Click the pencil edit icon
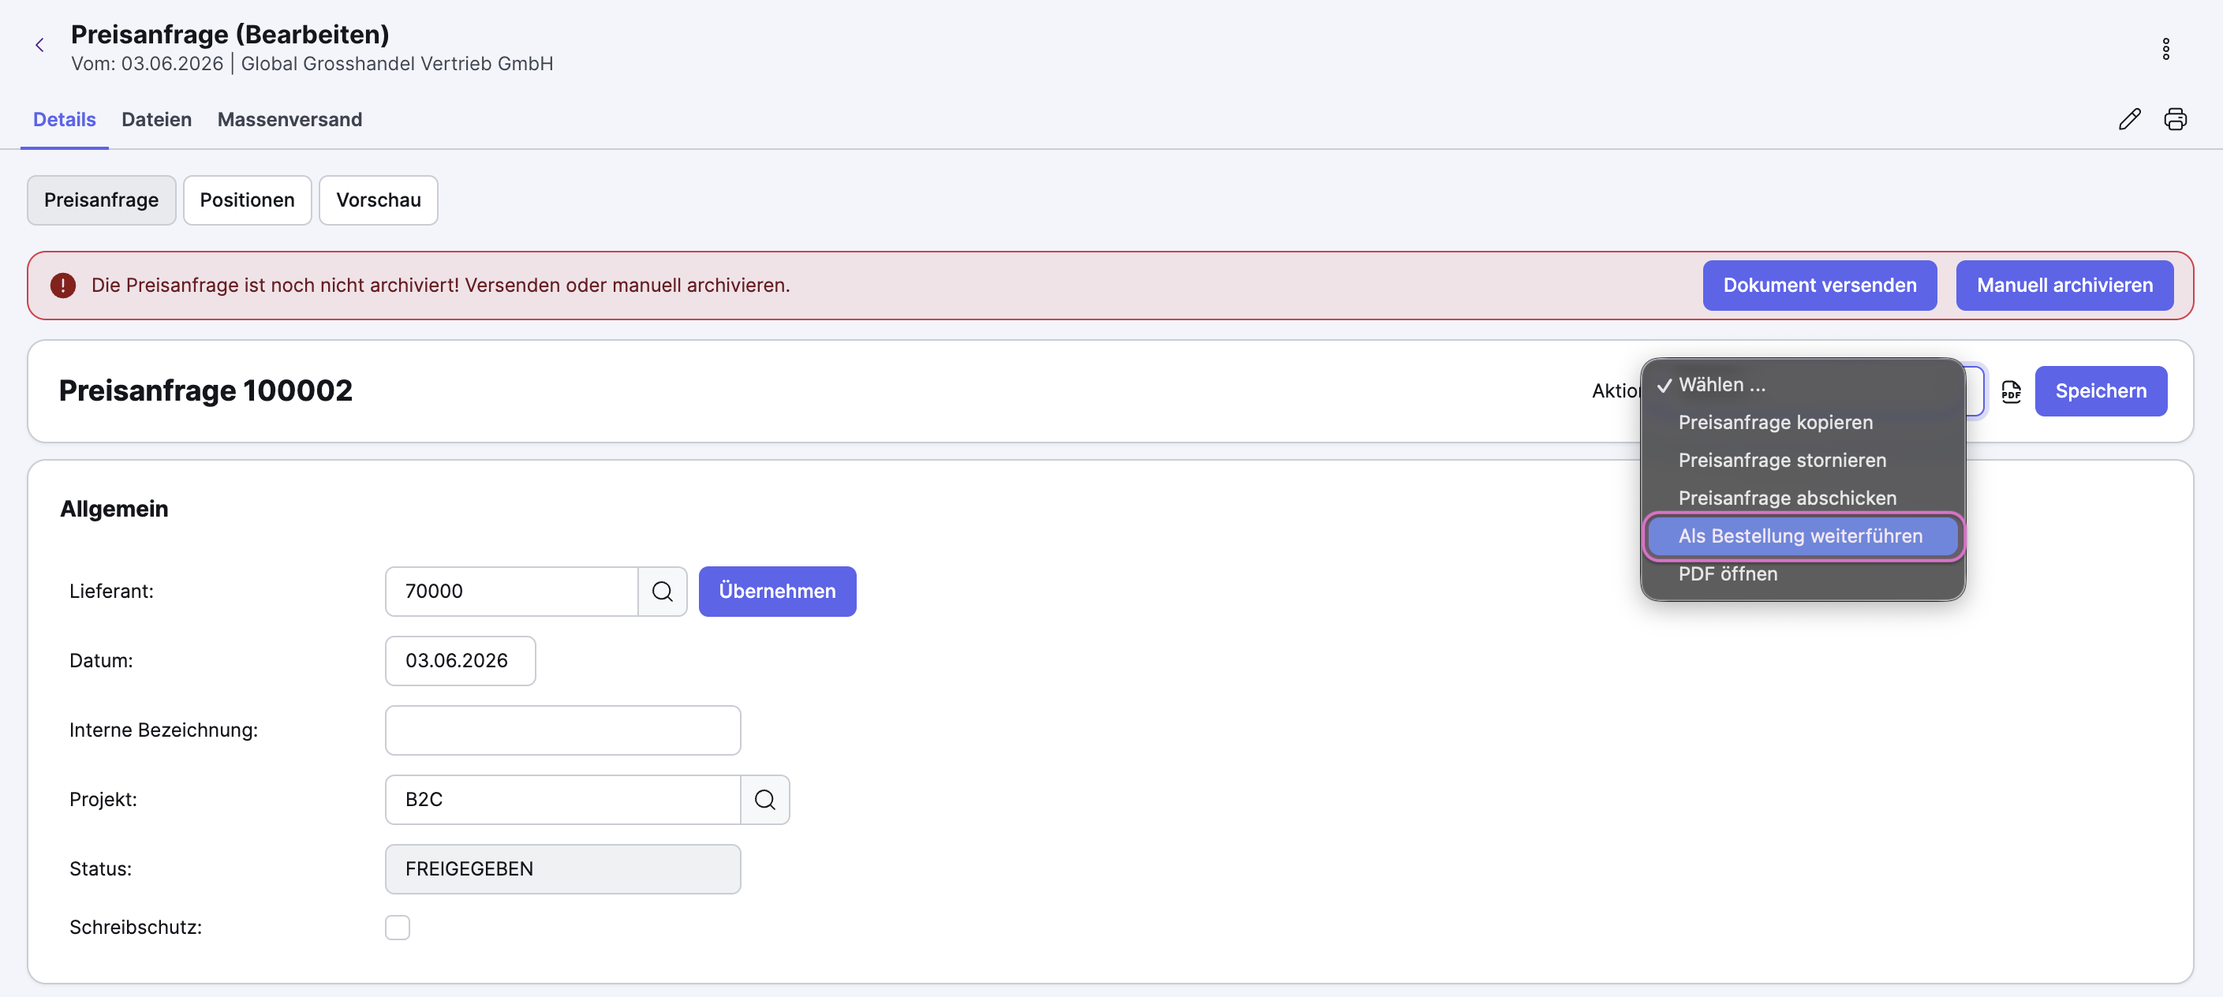Image resolution: width=2223 pixels, height=997 pixels. coord(2129,119)
